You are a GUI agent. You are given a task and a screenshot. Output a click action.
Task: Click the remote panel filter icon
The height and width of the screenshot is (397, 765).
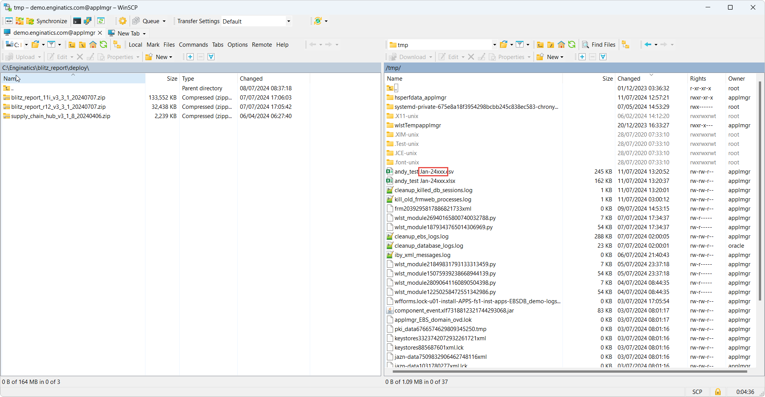pos(520,45)
